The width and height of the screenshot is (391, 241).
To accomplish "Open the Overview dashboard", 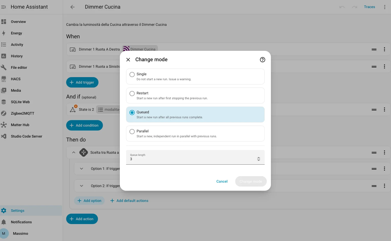I will [x=31, y=22].
